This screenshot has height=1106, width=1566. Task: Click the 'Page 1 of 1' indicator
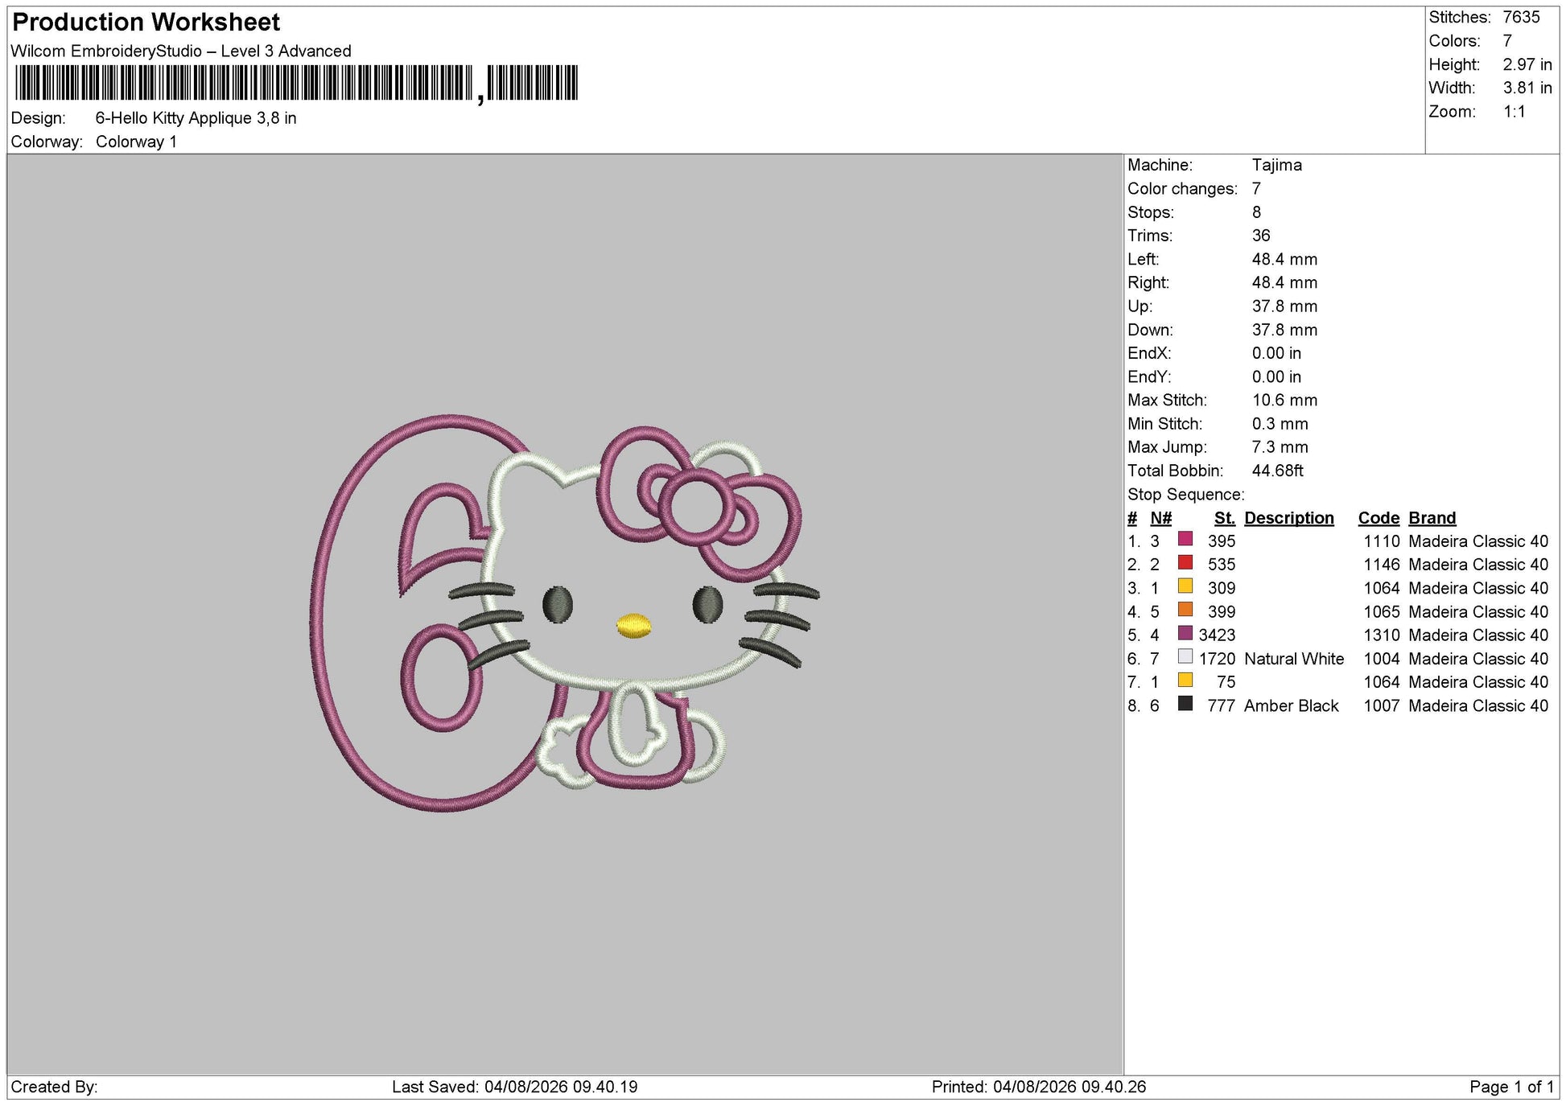(1511, 1087)
